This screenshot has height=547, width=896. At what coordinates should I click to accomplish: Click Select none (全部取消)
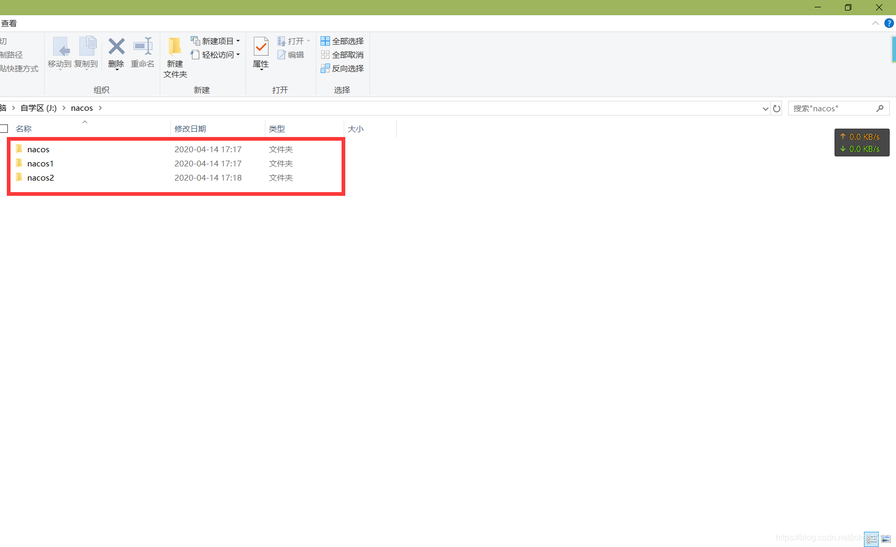point(342,55)
